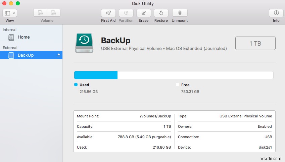Click the Home disk icon in sidebar
Viewport: 285px width, 162px height.
tap(11, 37)
